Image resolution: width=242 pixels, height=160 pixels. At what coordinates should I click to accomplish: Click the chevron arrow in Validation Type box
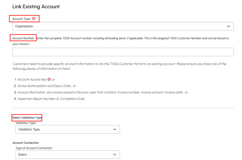pos(115,129)
